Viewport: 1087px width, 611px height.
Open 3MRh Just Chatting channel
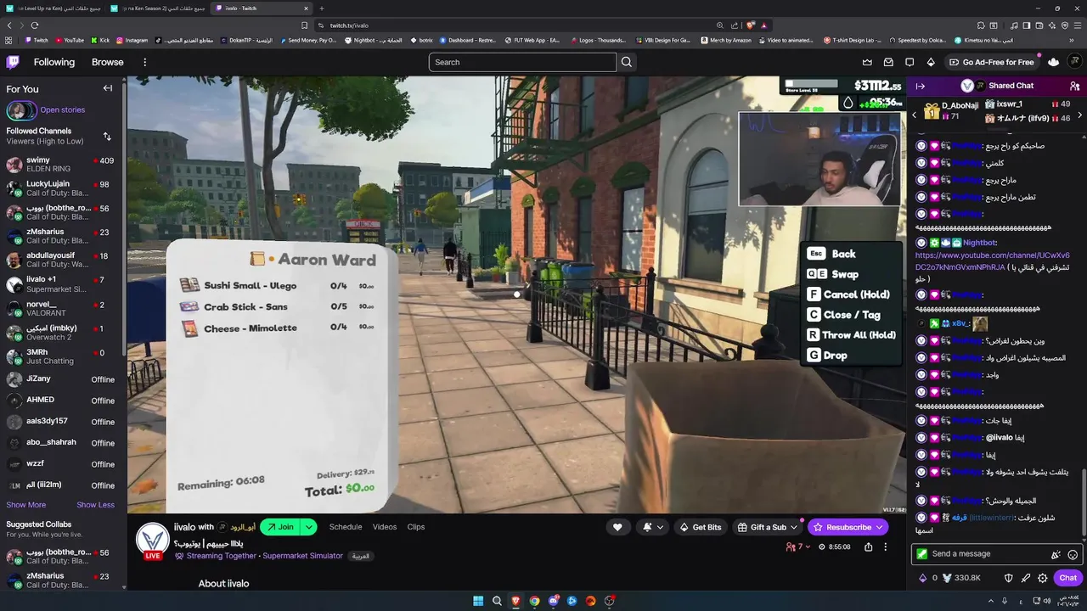point(61,356)
